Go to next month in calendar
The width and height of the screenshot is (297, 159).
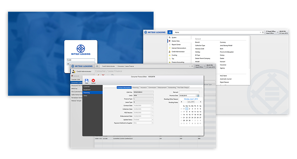click(201, 102)
